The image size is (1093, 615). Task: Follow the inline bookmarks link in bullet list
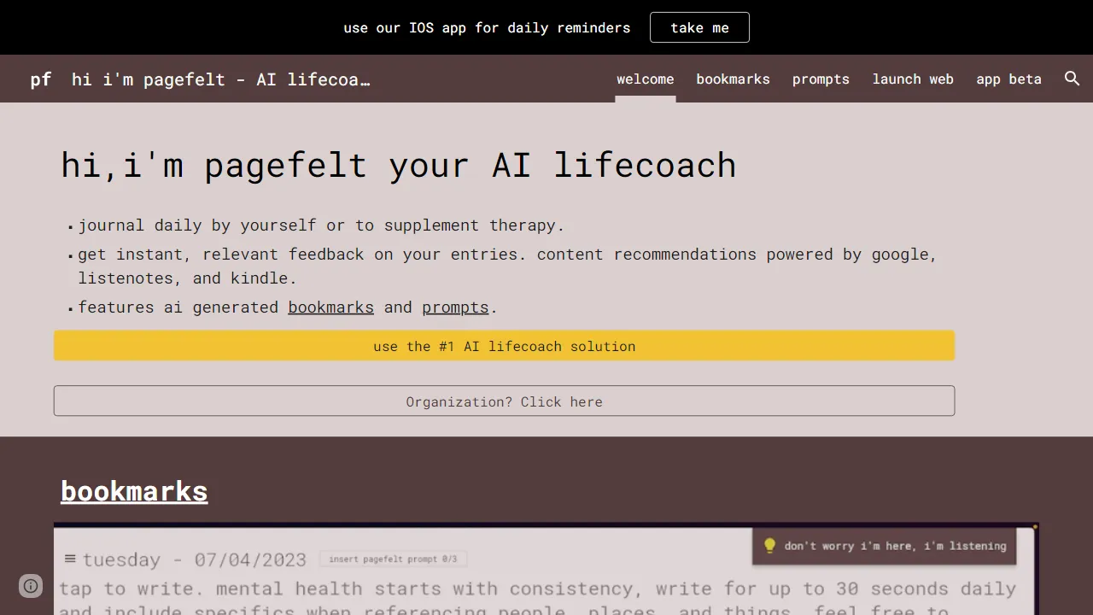pyautogui.click(x=330, y=307)
